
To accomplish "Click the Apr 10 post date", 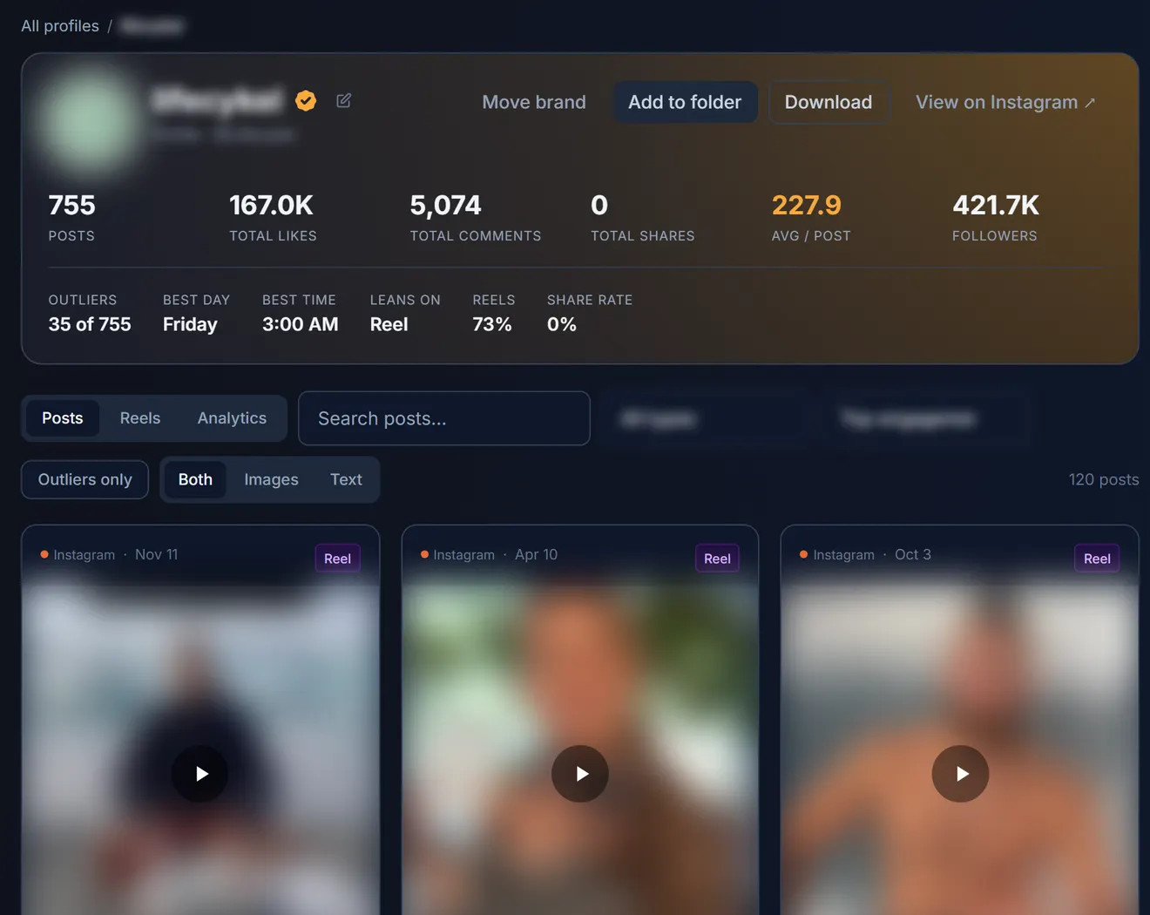I will pos(537,554).
